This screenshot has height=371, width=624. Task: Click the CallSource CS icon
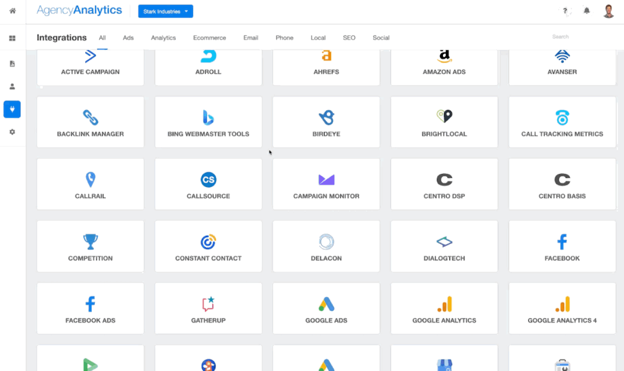click(x=208, y=180)
